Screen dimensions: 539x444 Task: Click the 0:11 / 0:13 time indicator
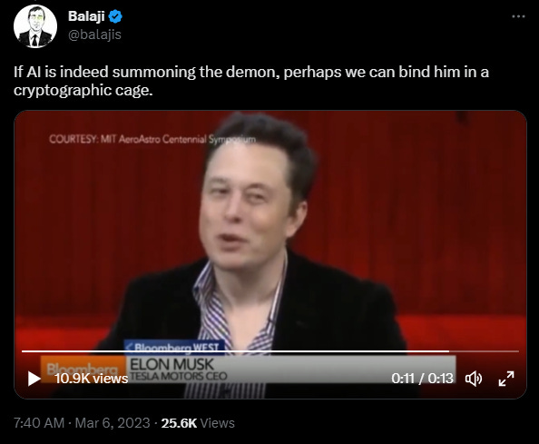coord(422,379)
